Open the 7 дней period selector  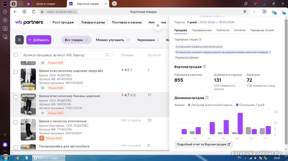pyautogui.click(x=191, y=22)
